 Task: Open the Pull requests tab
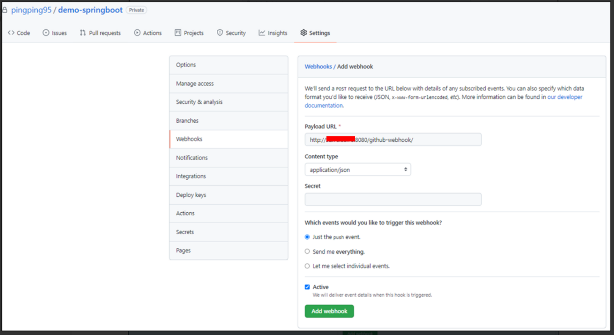pos(101,33)
